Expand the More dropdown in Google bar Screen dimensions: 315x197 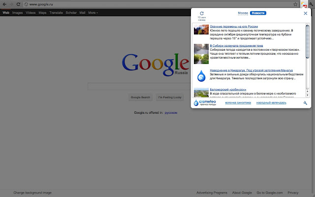(x=93, y=12)
